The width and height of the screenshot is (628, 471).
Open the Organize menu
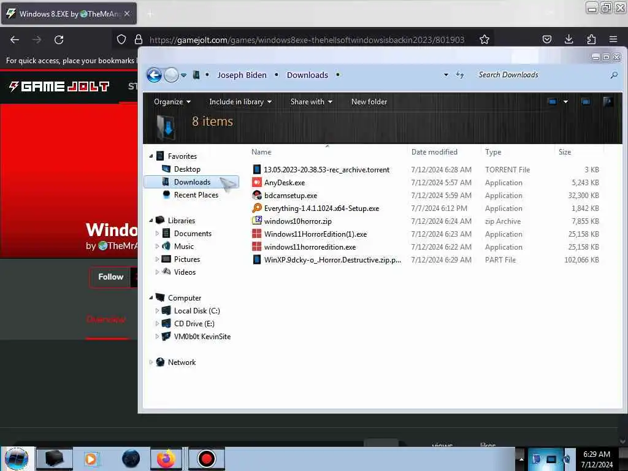tap(172, 102)
